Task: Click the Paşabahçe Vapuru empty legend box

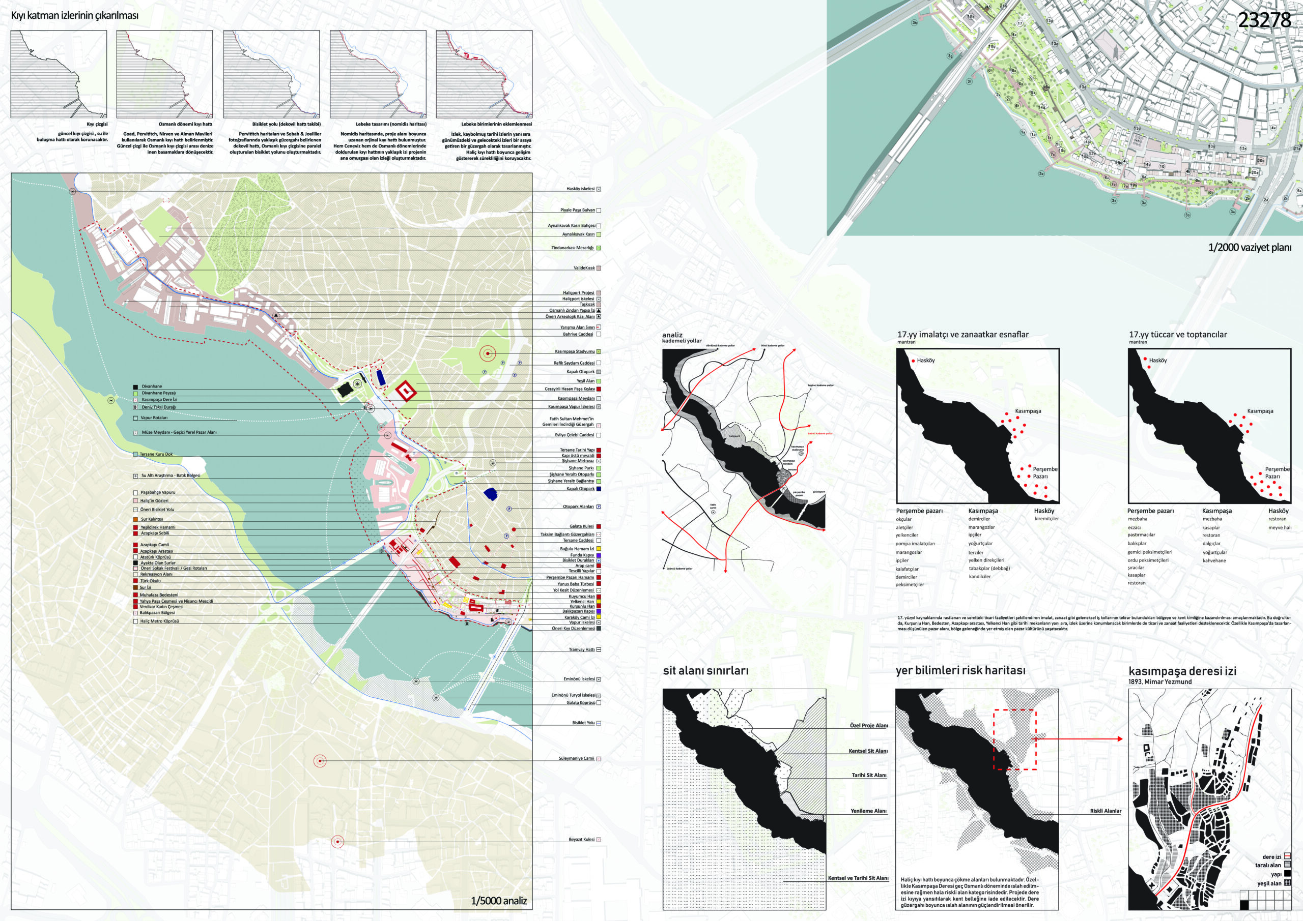Action: [135, 493]
